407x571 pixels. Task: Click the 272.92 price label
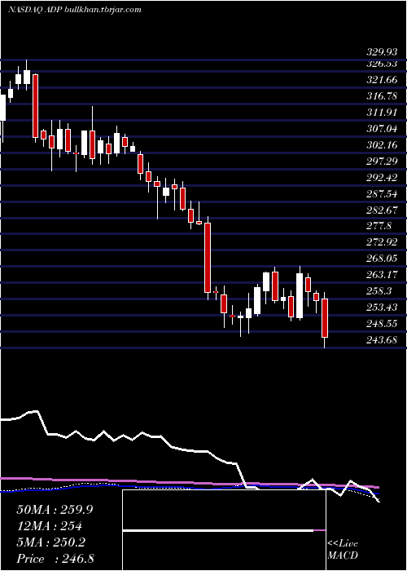(382, 241)
